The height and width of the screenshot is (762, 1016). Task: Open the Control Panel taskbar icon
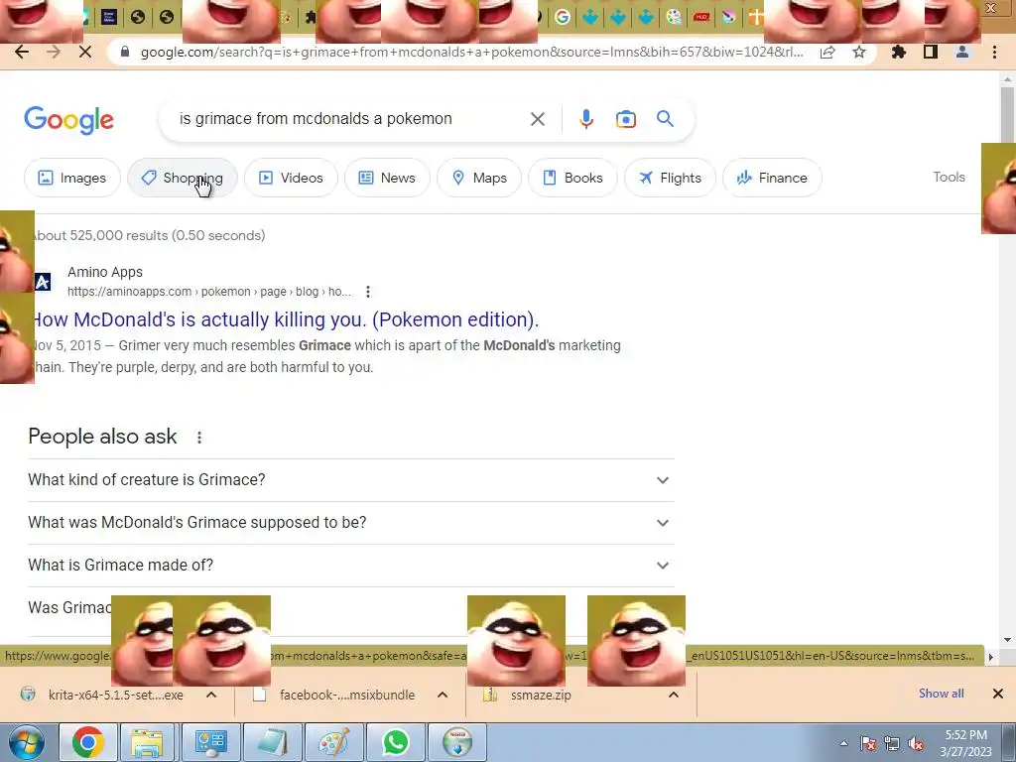210,742
